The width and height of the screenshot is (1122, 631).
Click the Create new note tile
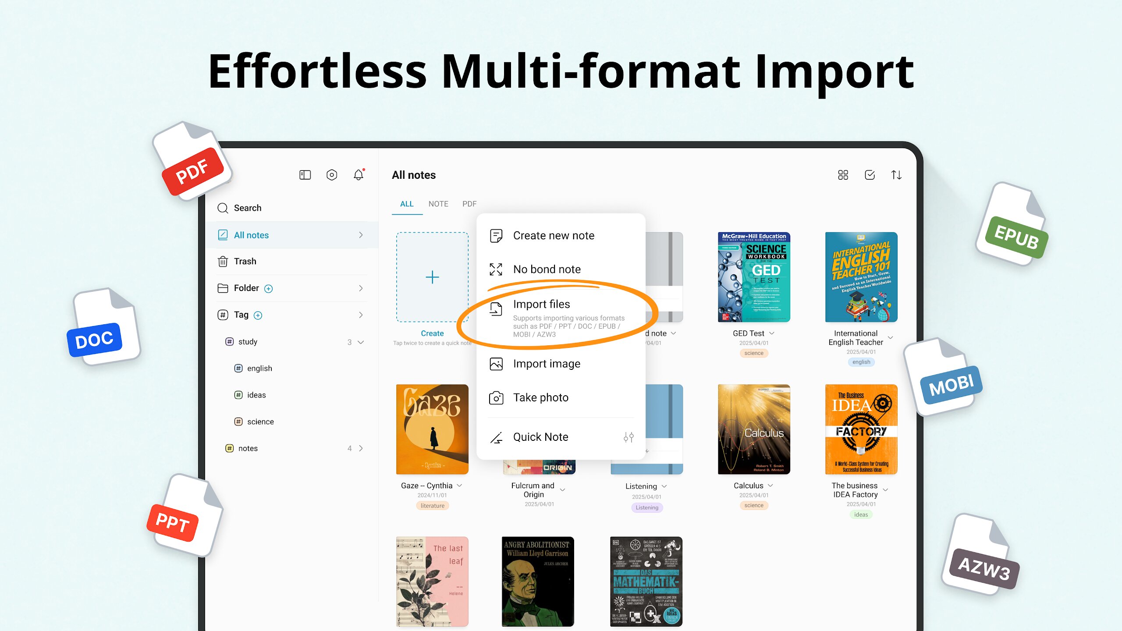click(x=432, y=277)
